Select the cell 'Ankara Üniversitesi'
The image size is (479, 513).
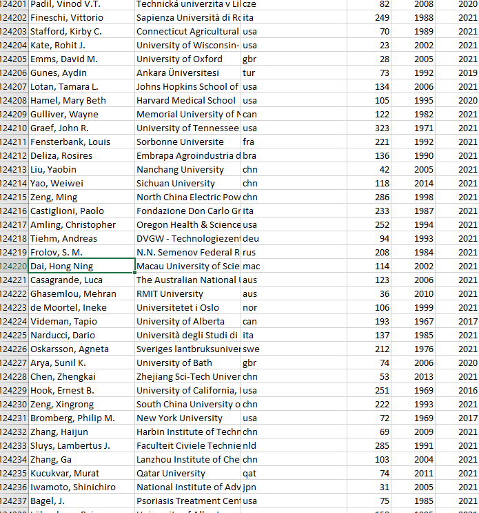(x=187, y=72)
